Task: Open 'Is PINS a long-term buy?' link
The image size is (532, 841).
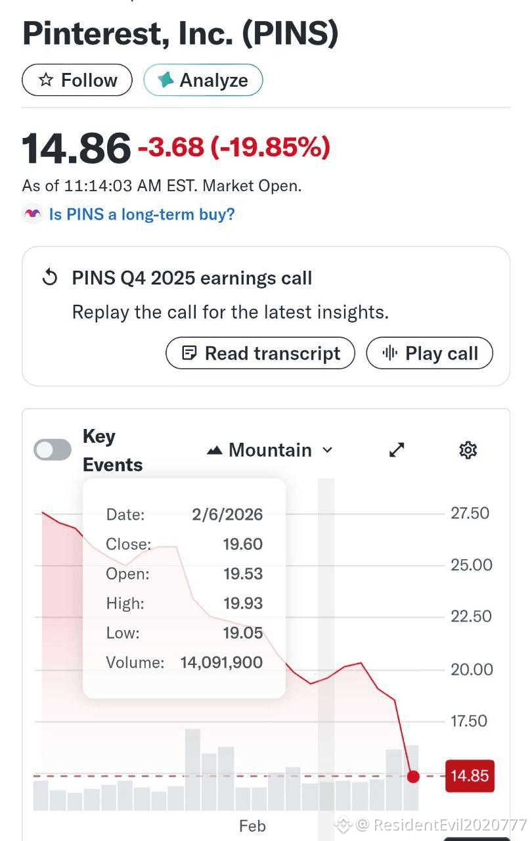Action: tap(142, 214)
